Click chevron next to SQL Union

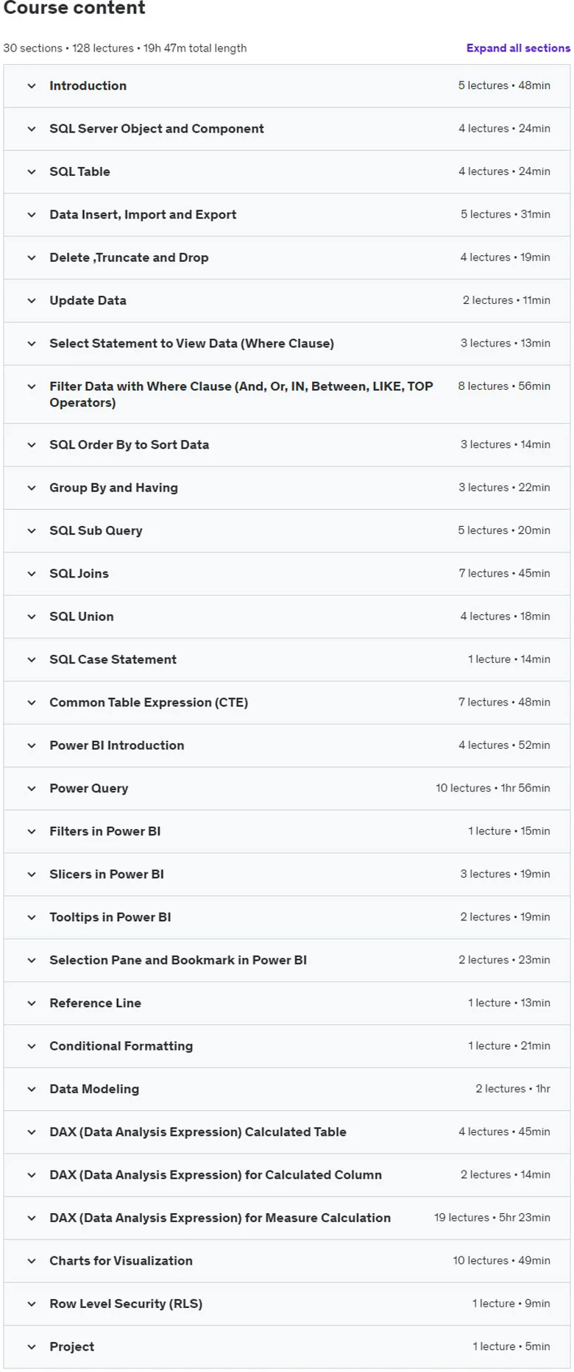(x=32, y=616)
